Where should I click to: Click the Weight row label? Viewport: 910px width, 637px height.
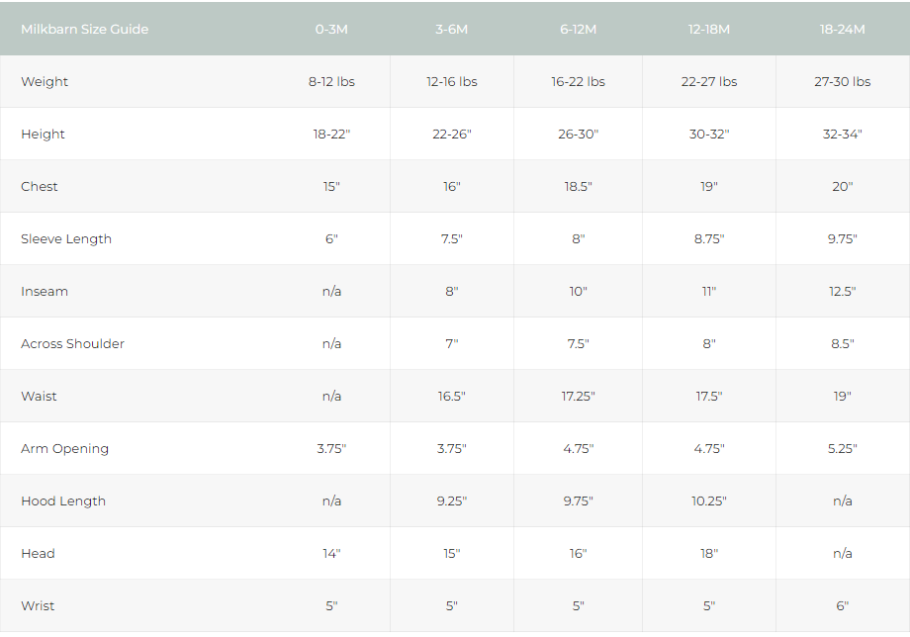coord(45,81)
